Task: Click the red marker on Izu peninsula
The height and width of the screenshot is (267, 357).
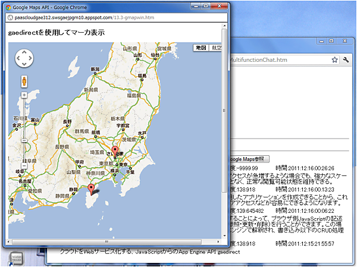Action: coord(91,190)
